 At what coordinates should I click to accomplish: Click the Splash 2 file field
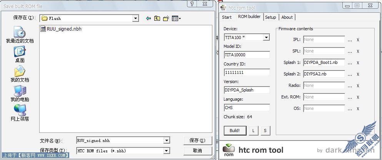(x=324, y=74)
